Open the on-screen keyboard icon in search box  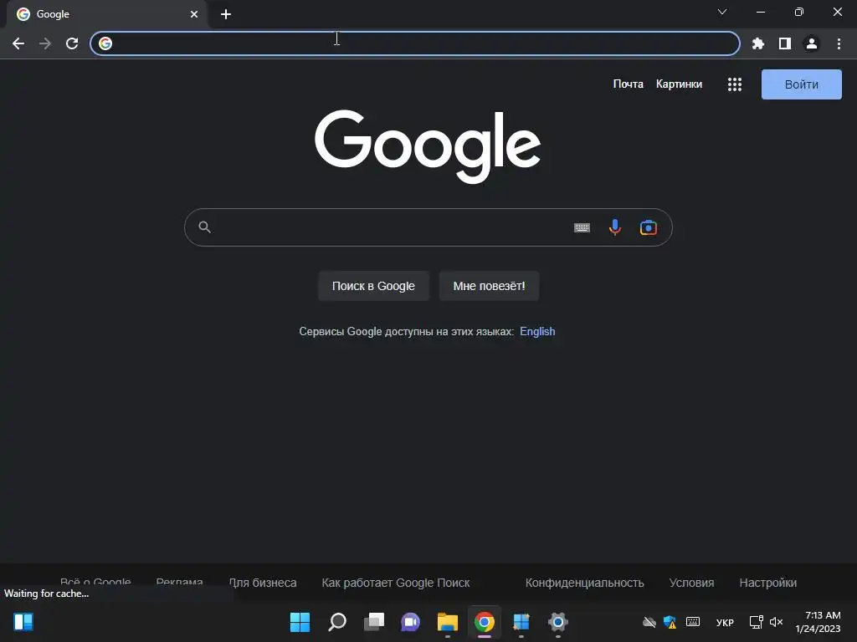pos(582,227)
